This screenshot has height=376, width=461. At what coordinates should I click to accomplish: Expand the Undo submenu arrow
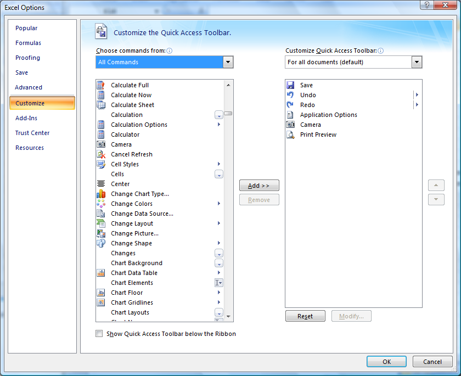click(417, 94)
